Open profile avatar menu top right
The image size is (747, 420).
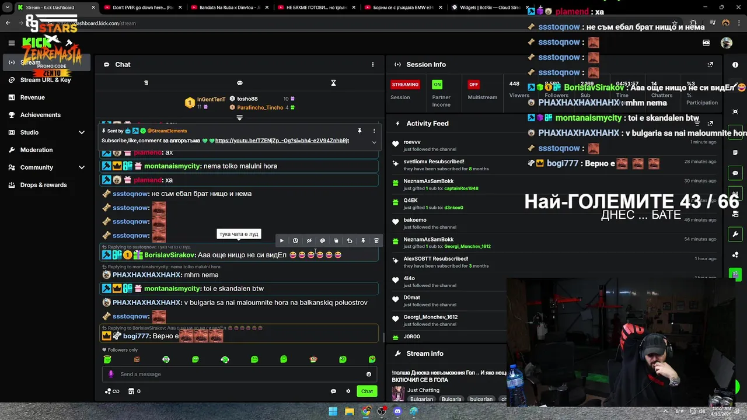727,43
